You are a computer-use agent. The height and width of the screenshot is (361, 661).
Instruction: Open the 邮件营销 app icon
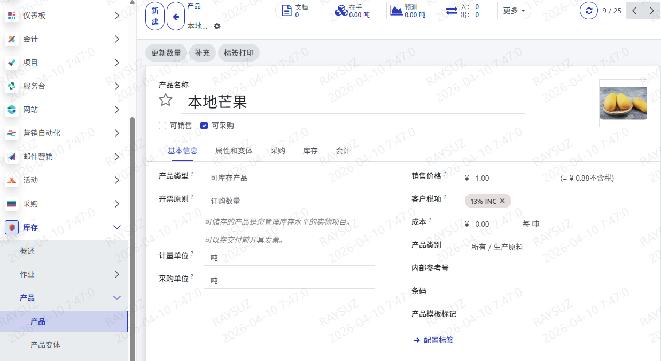point(12,157)
